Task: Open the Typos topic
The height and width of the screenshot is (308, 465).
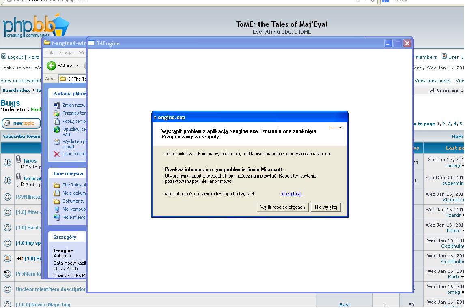Action: coord(30,161)
